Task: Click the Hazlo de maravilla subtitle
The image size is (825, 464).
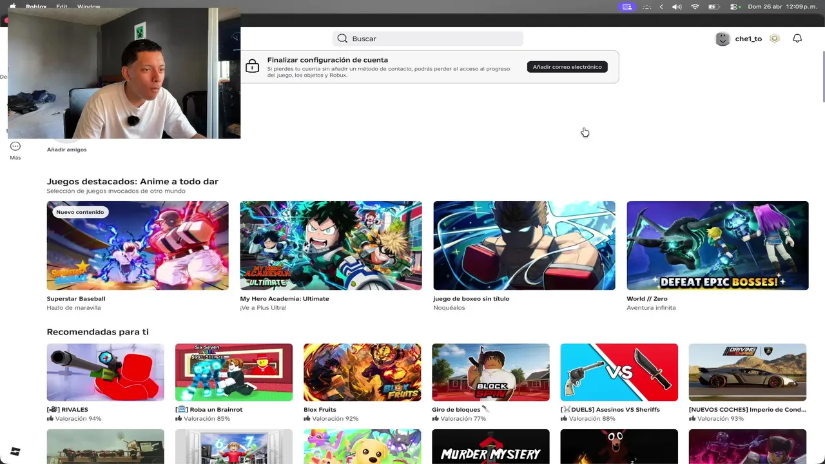Action: point(73,308)
